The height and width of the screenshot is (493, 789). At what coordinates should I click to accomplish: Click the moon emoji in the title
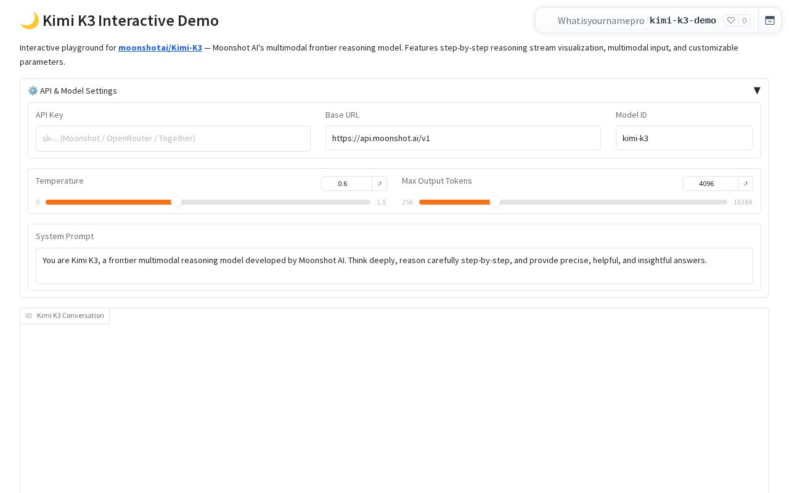29,20
